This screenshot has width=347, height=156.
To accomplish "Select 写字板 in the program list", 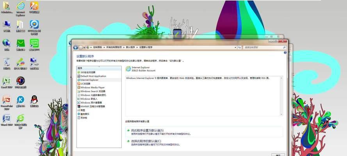I will [99, 118].
